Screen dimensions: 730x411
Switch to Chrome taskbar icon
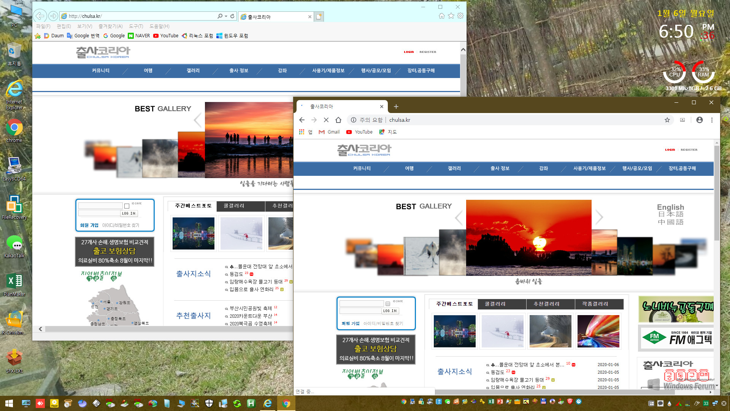286,403
